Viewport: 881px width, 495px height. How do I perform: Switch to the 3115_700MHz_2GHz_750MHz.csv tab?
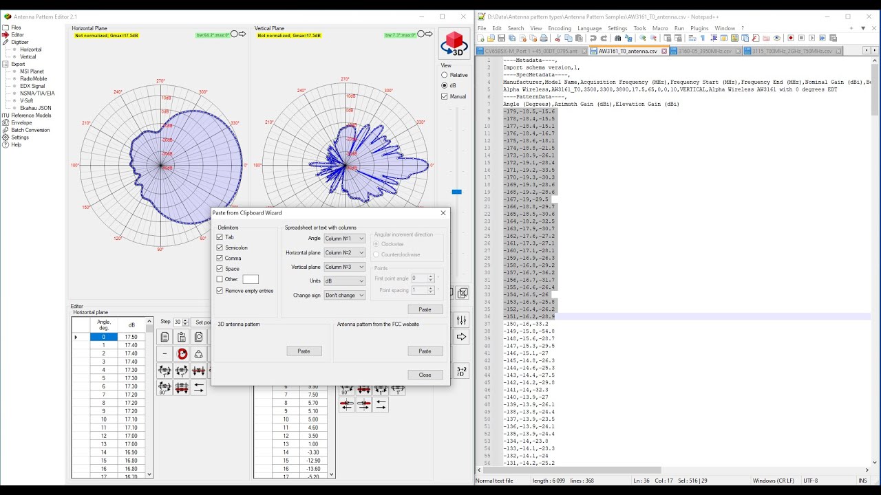point(792,51)
